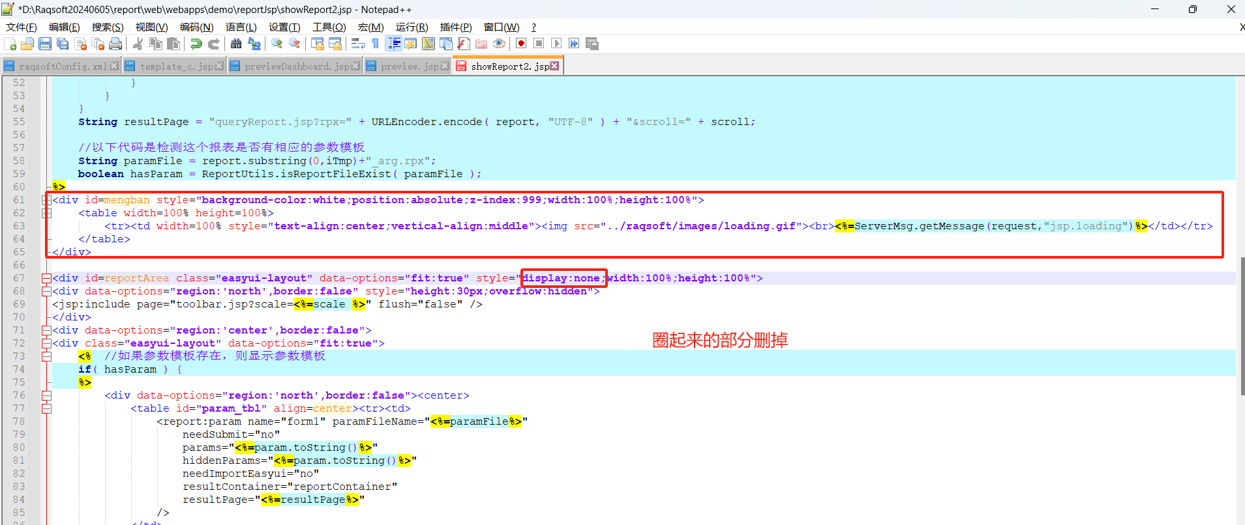Collapse the easyui-layout div on line 72
Image resolution: width=1245 pixels, height=525 pixels.
(x=46, y=343)
